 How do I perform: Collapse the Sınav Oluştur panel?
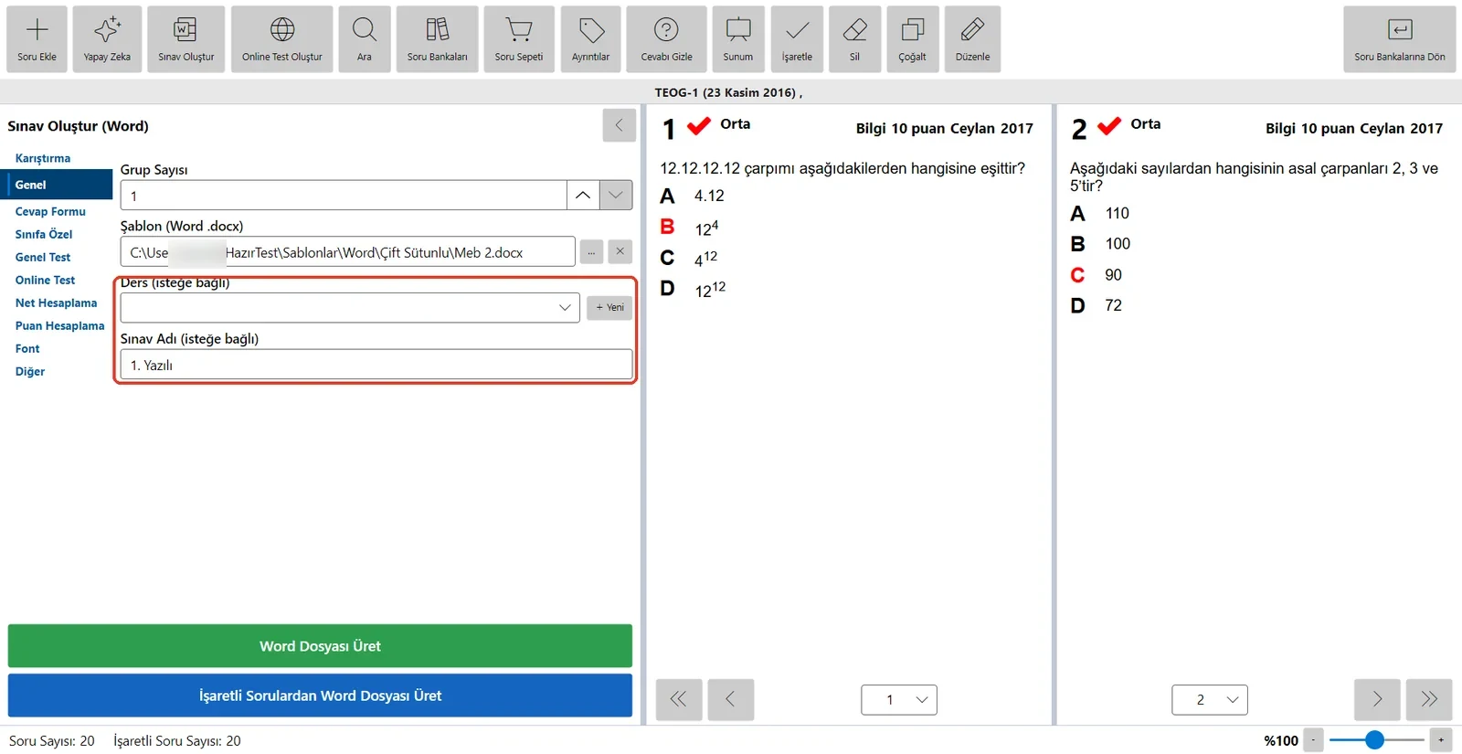coord(620,125)
